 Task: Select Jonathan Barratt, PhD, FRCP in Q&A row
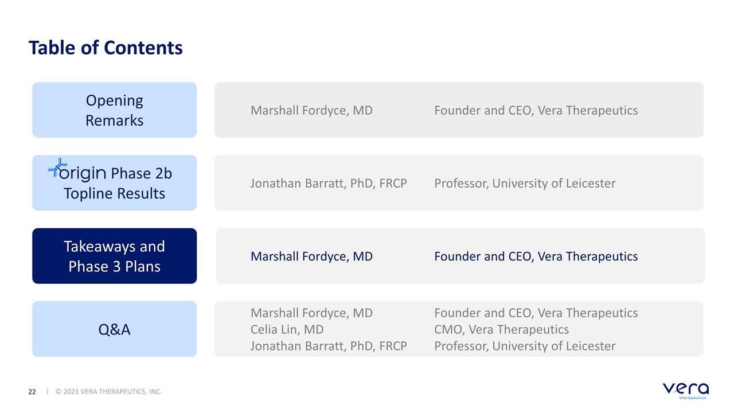(x=329, y=346)
